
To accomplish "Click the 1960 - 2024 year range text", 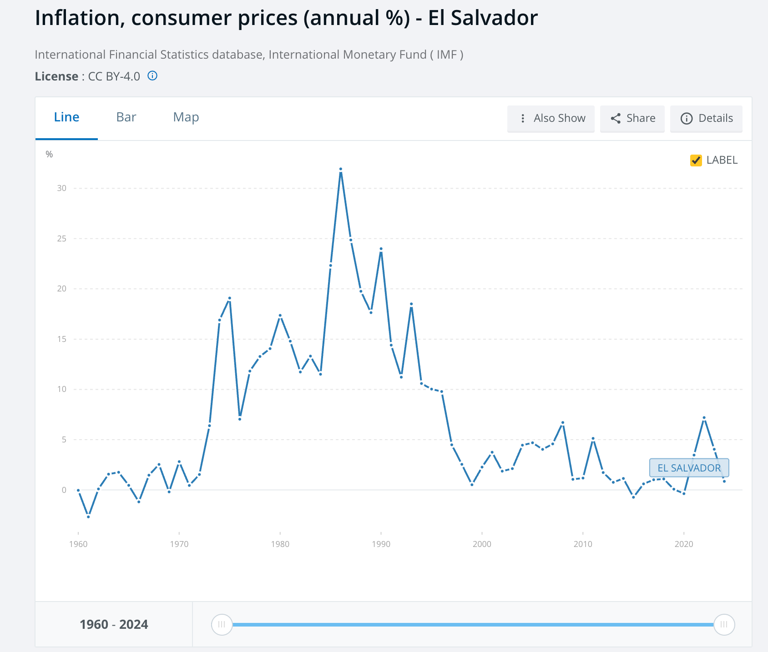I will click(114, 624).
